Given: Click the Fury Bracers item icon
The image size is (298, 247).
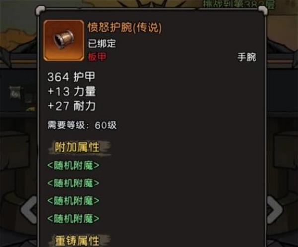Looking at the screenshot, I should [64, 40].
